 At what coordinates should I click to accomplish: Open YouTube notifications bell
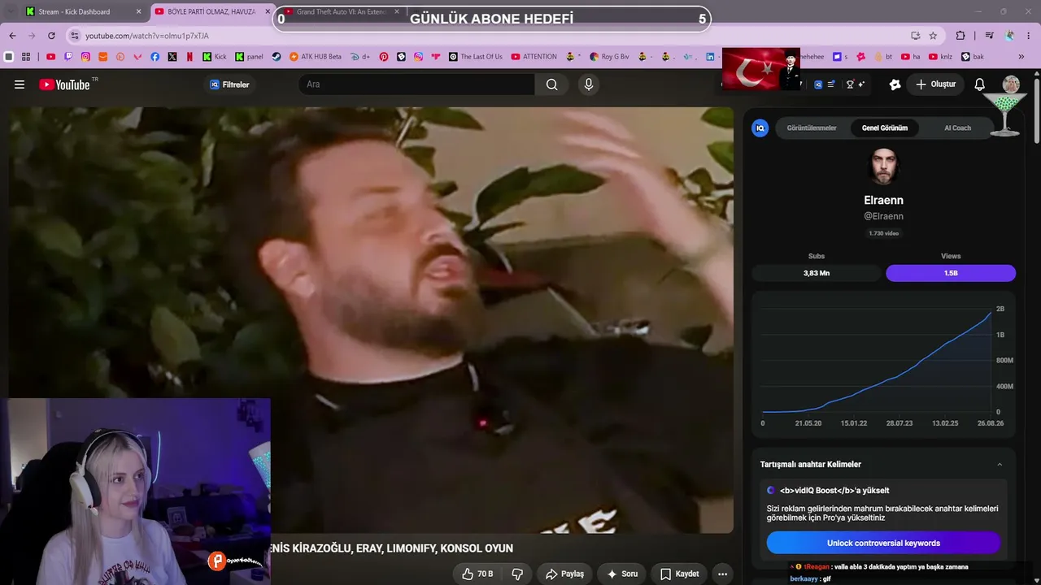980,84
